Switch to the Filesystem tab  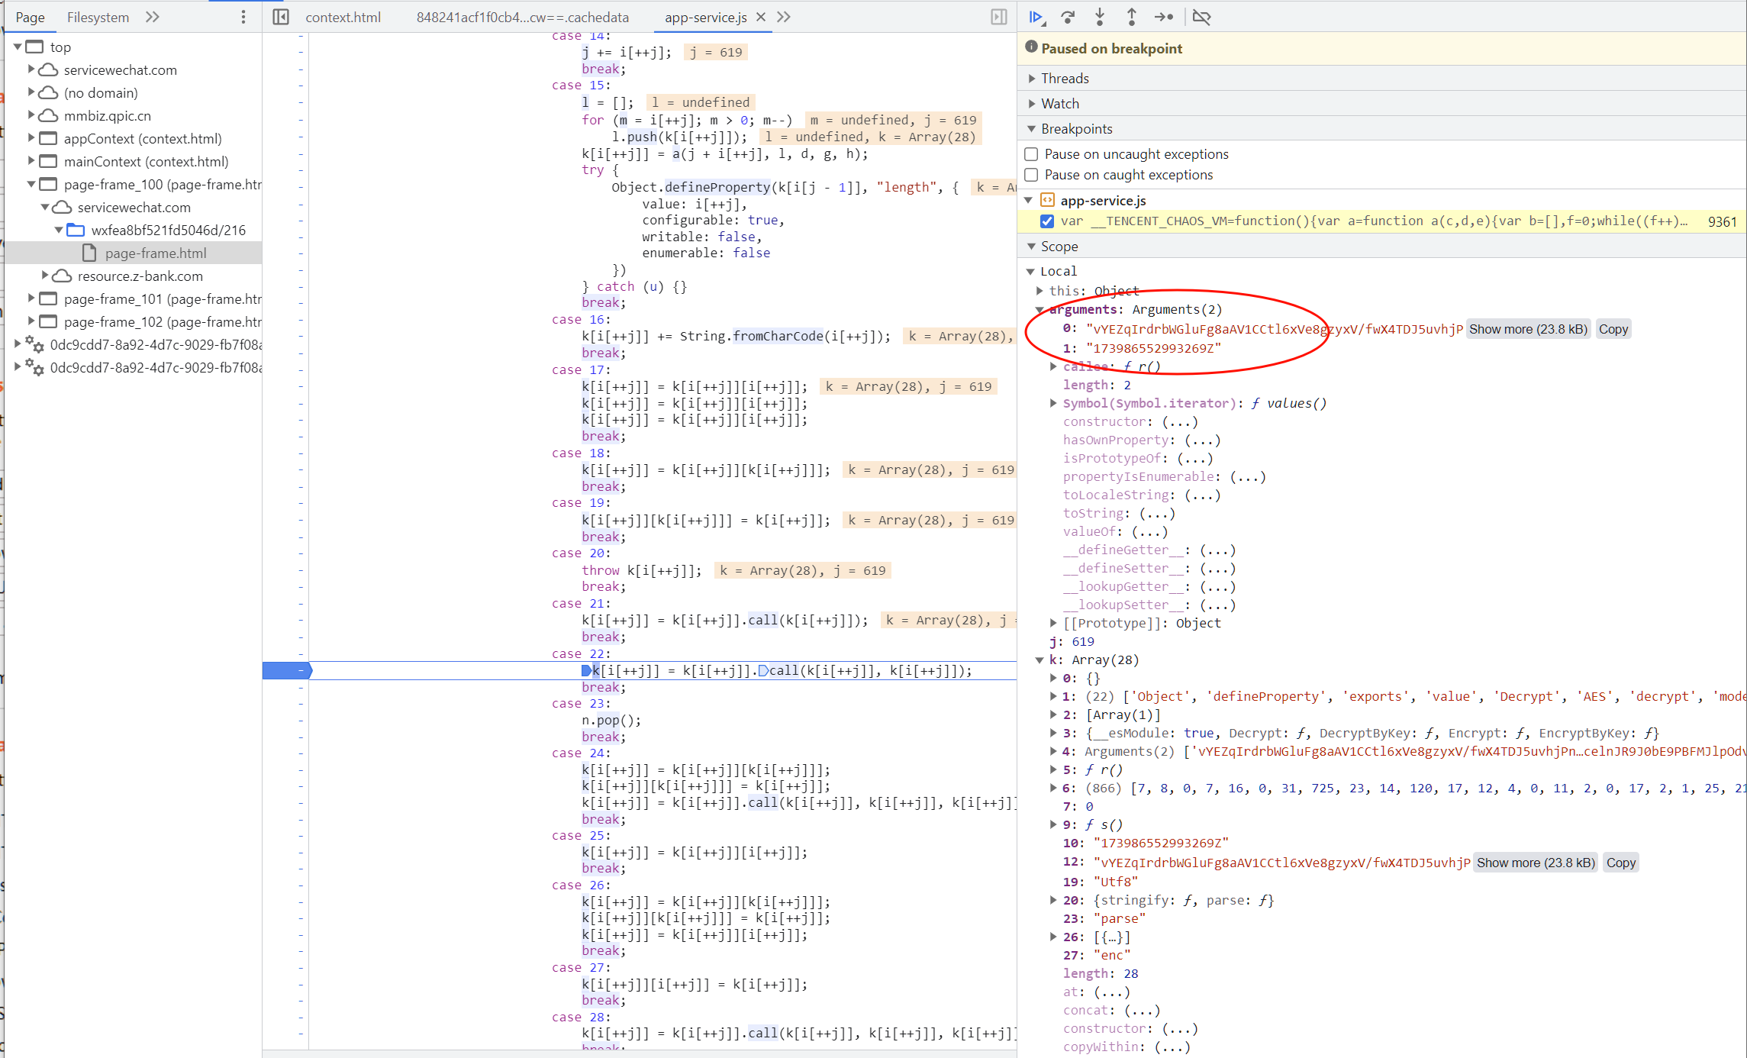98,17
